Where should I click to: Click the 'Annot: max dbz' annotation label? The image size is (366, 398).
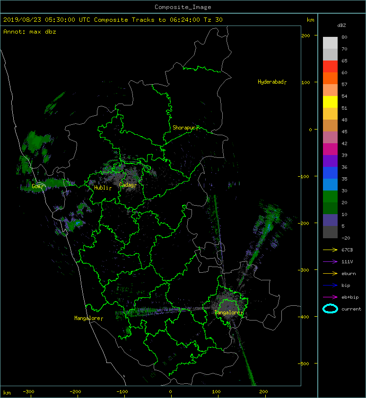pyautogui.click(x=30, y=32)
